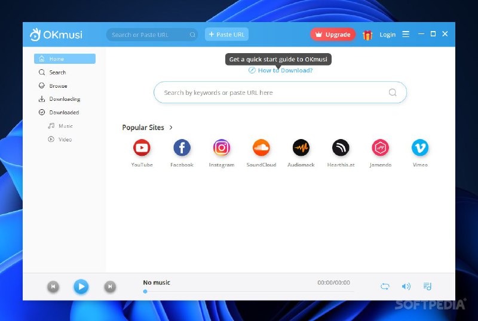Start playback with the play button

(81, 286)
